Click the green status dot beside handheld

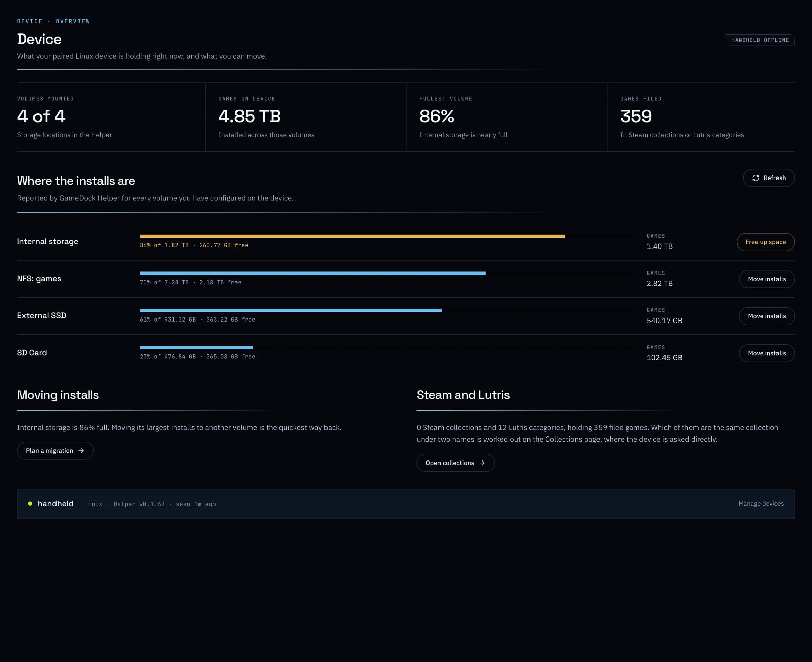tap(30, 504)
